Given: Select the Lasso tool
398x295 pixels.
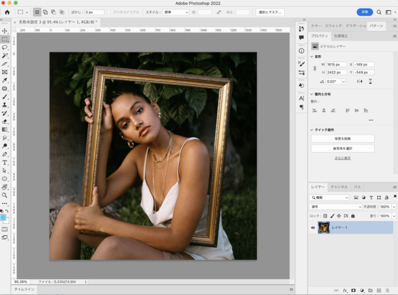Looking at the screenshot, I should pos(5,48).
